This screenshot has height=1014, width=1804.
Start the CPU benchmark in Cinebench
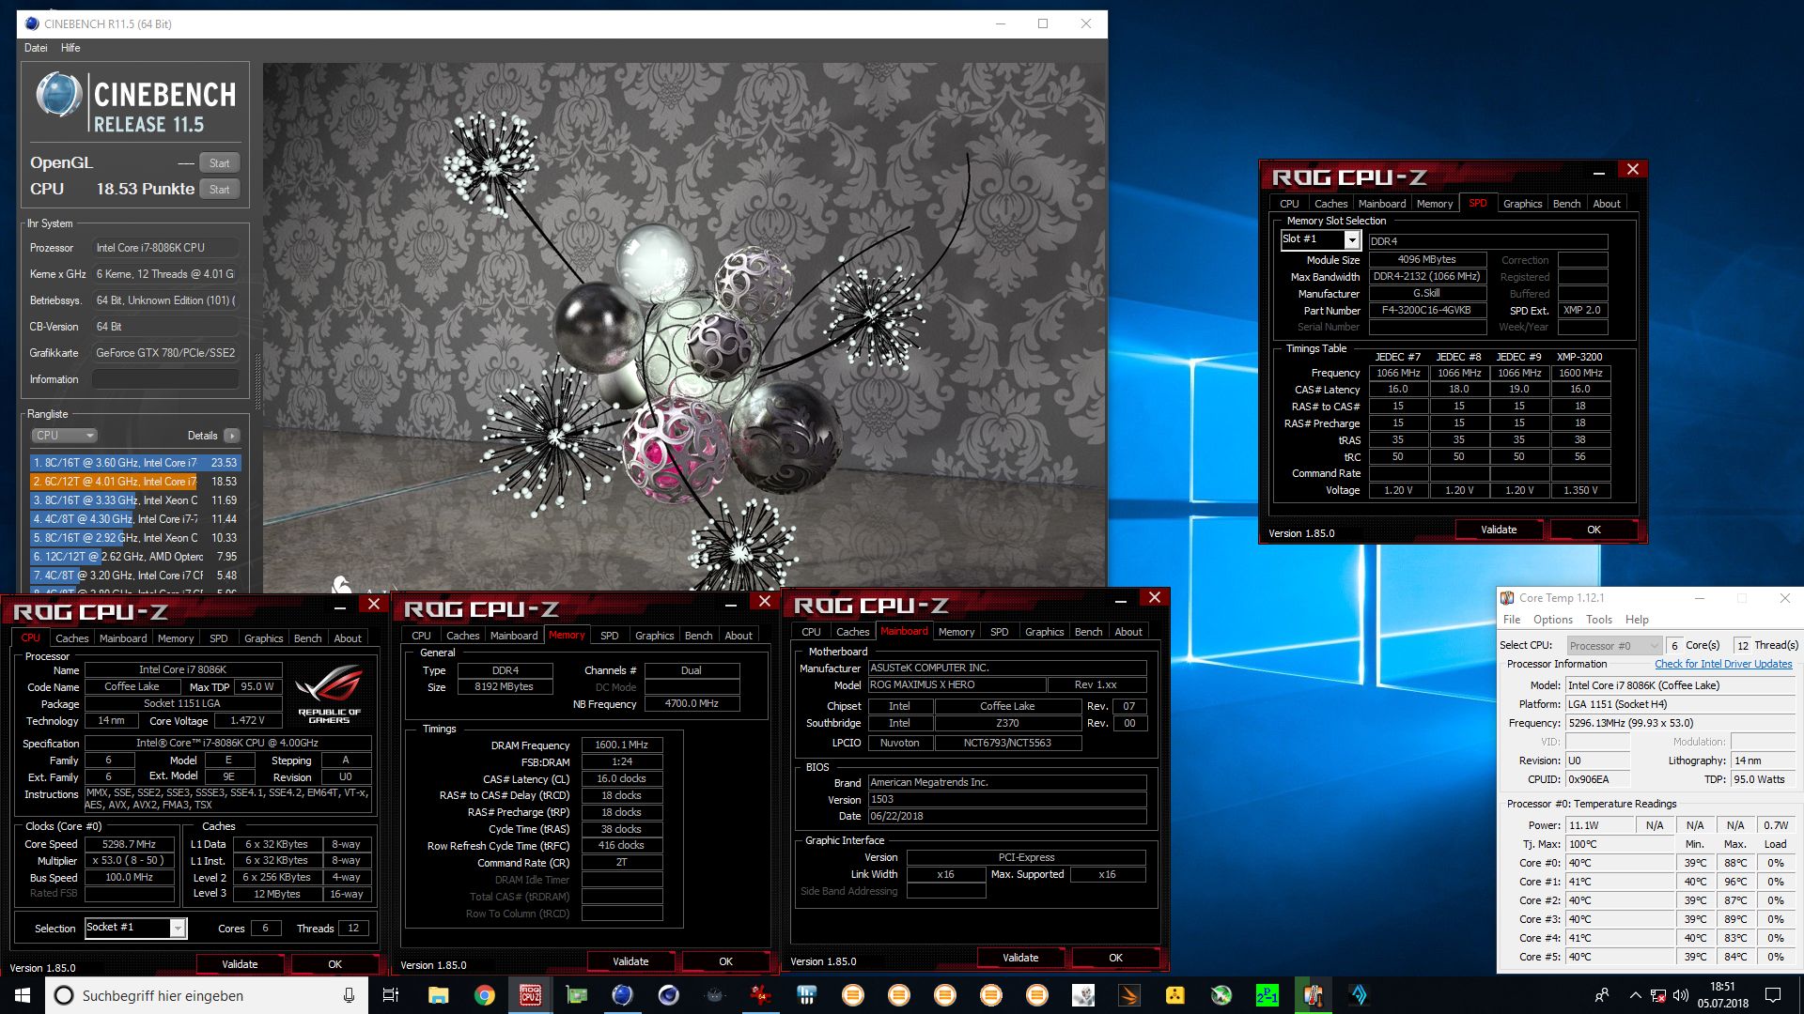219,190
